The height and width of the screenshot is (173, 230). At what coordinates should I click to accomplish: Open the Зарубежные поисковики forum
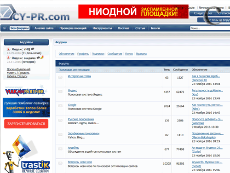[84, 133]
